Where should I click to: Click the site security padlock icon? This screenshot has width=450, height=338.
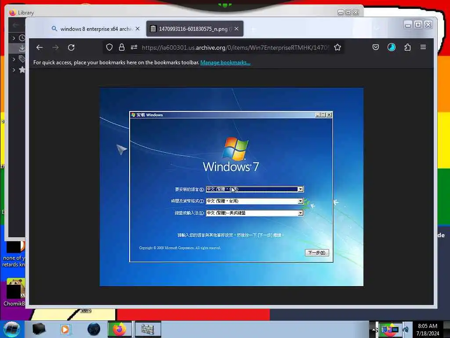tap(122, 48)
